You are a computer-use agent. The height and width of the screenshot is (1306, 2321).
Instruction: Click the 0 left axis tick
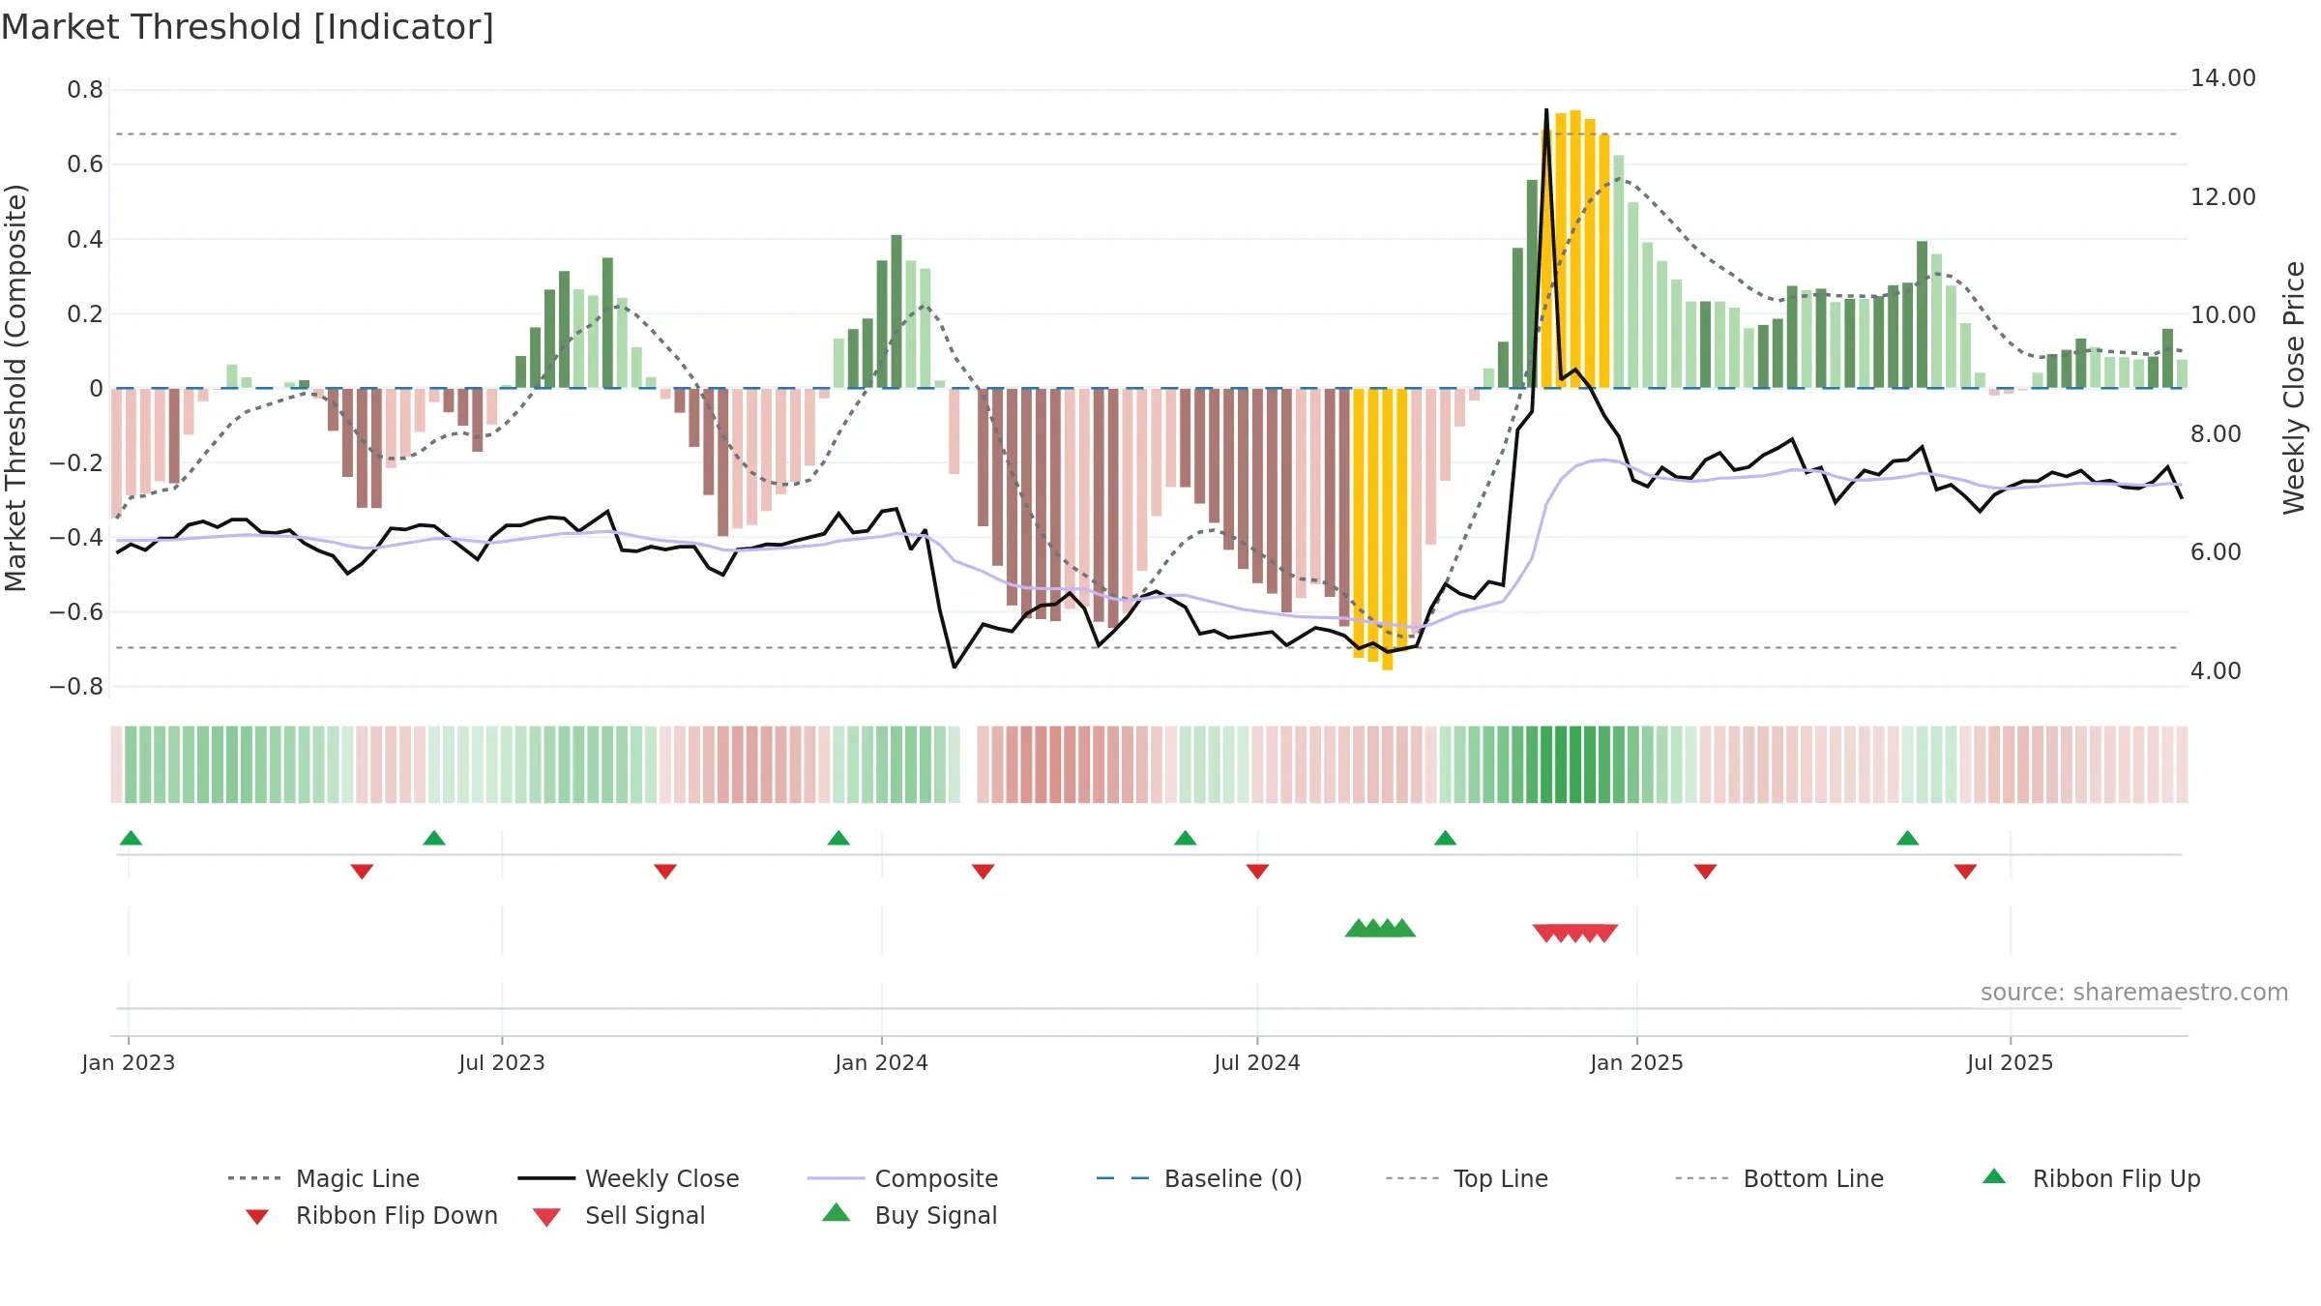tap(96, 388)
